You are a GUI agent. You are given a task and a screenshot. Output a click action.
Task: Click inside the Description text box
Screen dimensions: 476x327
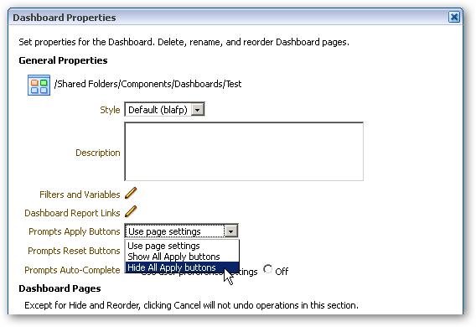244,152
